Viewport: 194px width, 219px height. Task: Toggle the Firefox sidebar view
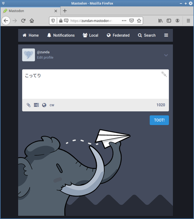click(x=169, y=21)
